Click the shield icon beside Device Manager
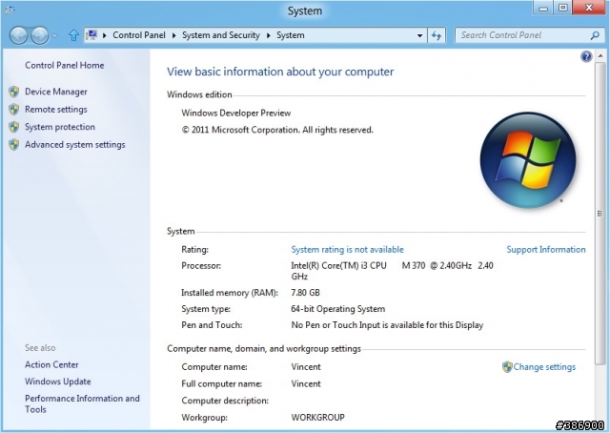Screen dimensions: 610x433 (14, 92)
